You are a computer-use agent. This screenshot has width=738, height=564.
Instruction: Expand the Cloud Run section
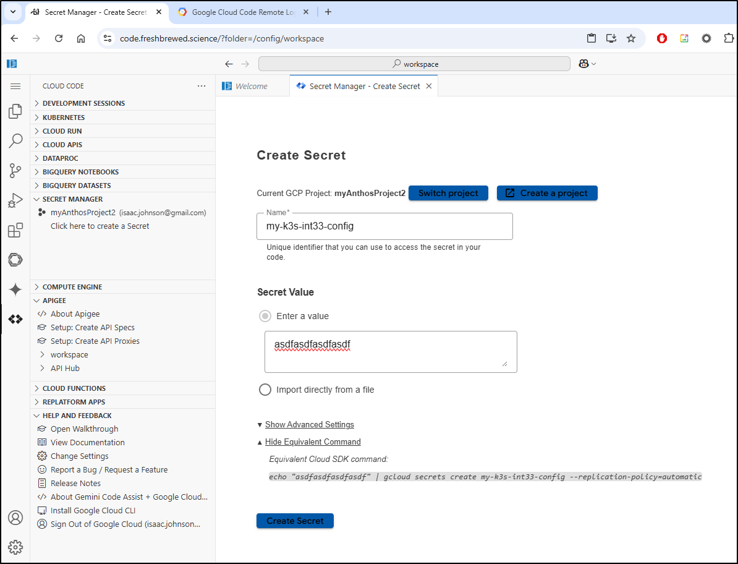(x=123, y=131)
